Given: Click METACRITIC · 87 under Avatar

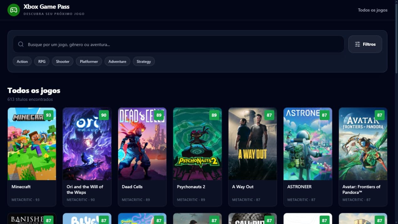Looking at the screenshot, I should coord(356,200).
